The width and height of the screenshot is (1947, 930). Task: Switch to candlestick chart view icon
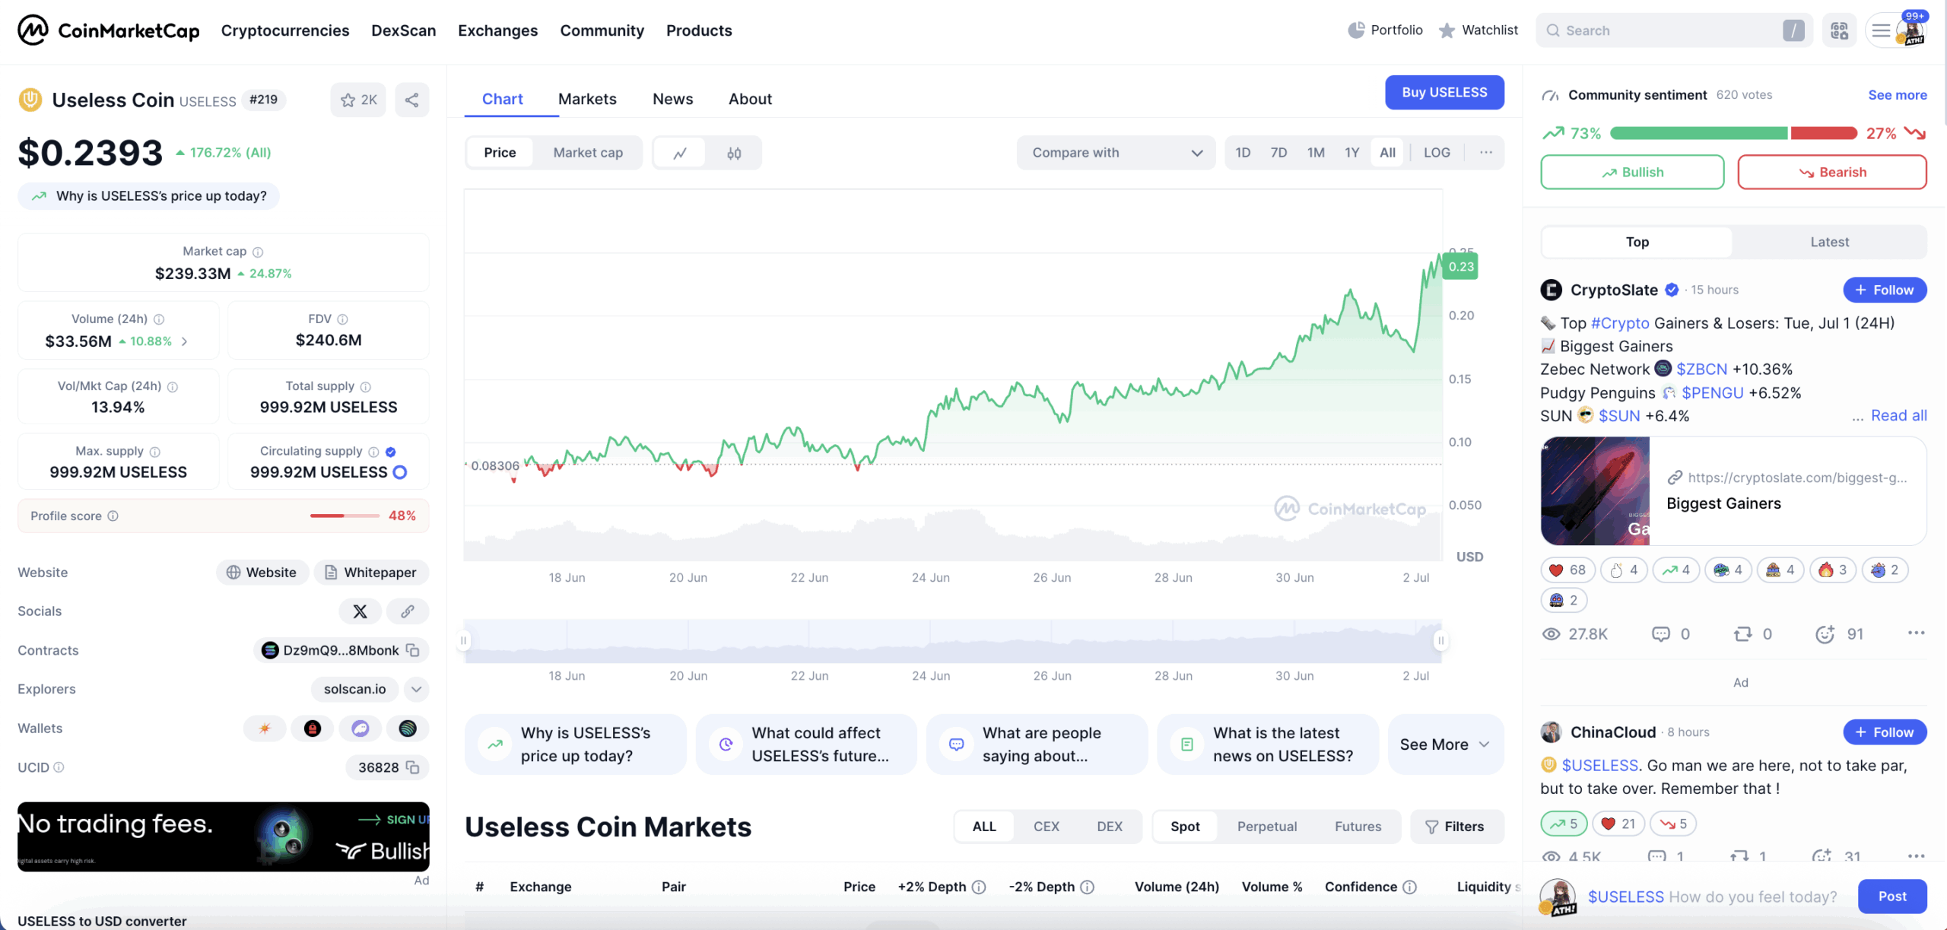(734, 153)
